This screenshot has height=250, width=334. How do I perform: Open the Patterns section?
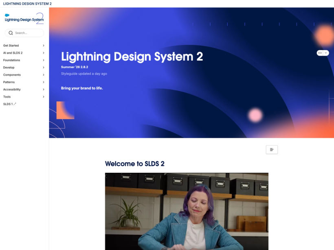click(x=9, y=82)
